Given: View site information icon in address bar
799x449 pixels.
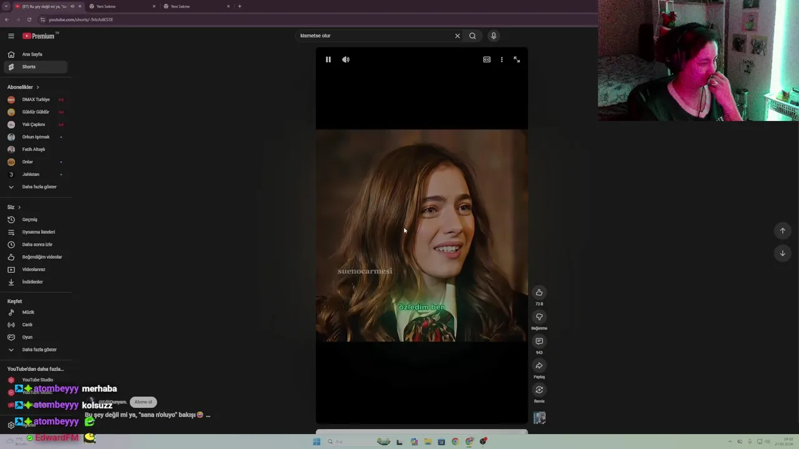Looking at the screenshot, I should (43, 19).
